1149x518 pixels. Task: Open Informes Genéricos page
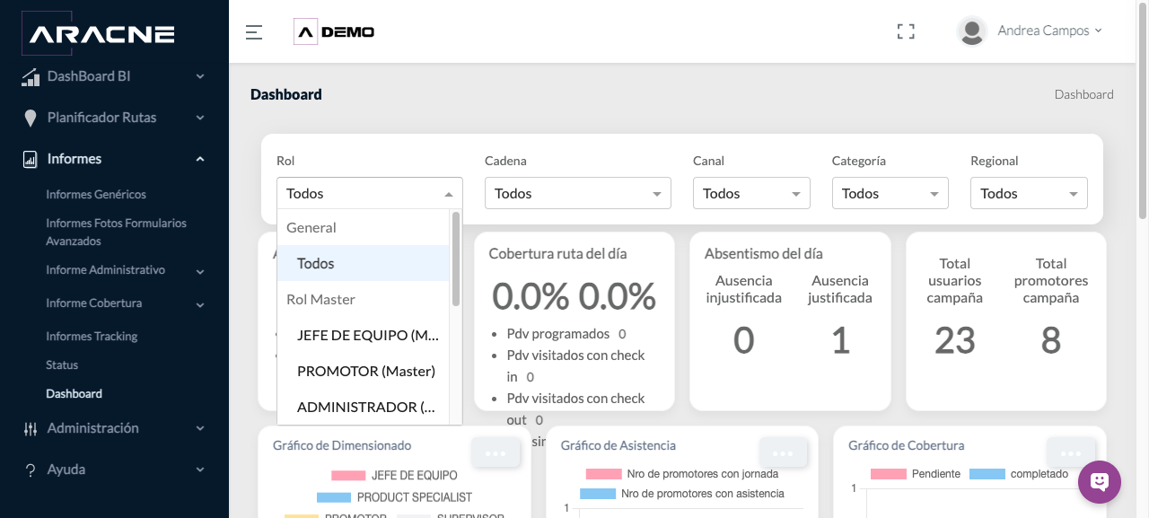tap(96, 195)
